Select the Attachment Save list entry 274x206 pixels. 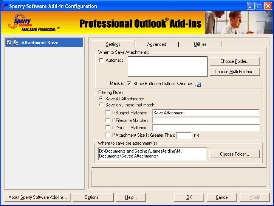tap(44, 42)
